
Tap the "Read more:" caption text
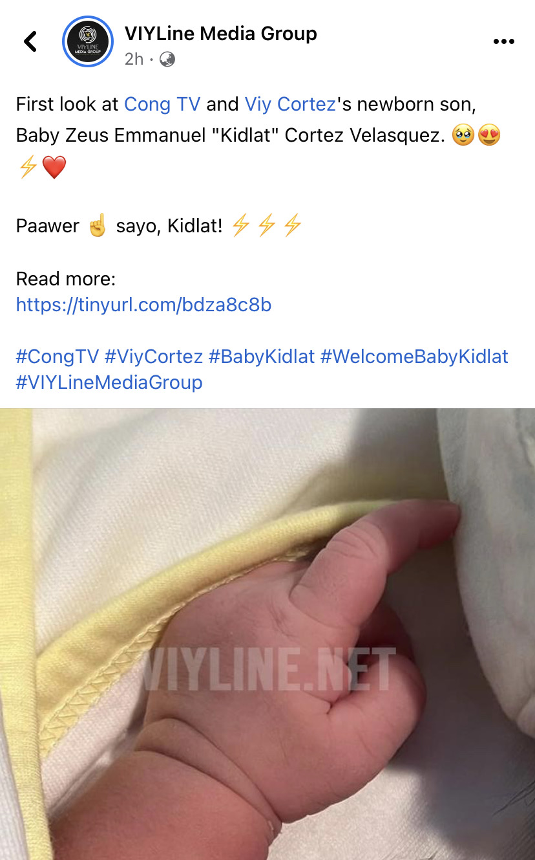point(66,279)
